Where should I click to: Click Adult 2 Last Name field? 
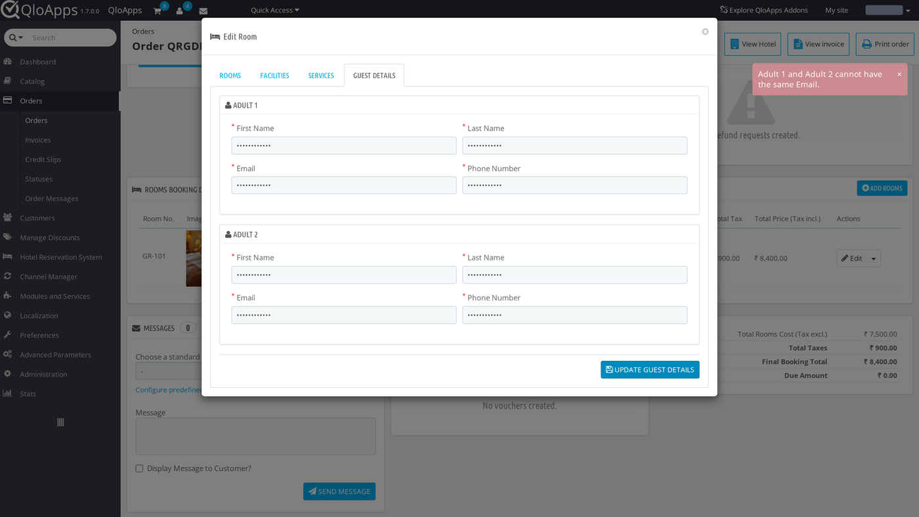pos(575,275)
